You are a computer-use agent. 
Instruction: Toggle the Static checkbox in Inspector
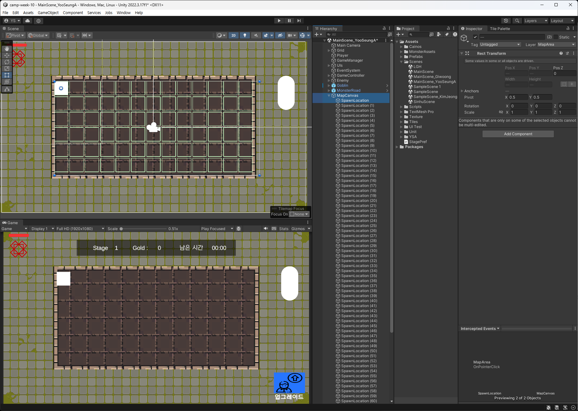pos(556,37)
